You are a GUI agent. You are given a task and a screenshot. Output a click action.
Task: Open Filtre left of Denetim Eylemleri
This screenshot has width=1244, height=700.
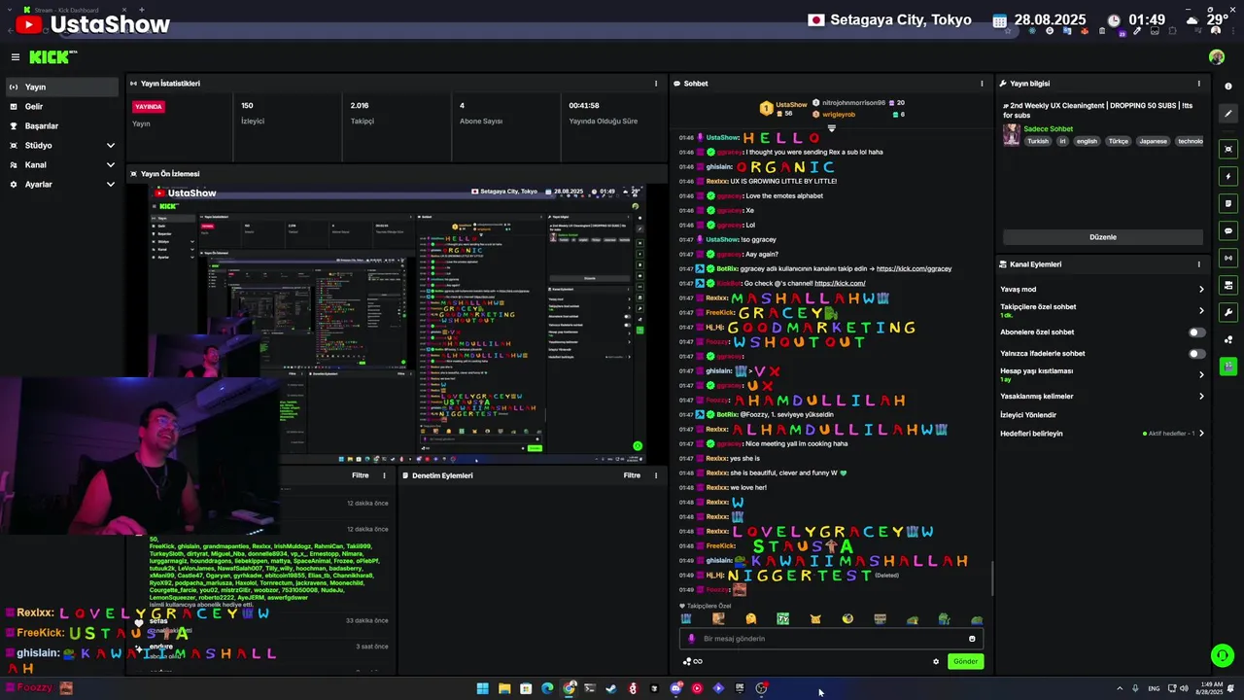(360, 475)
